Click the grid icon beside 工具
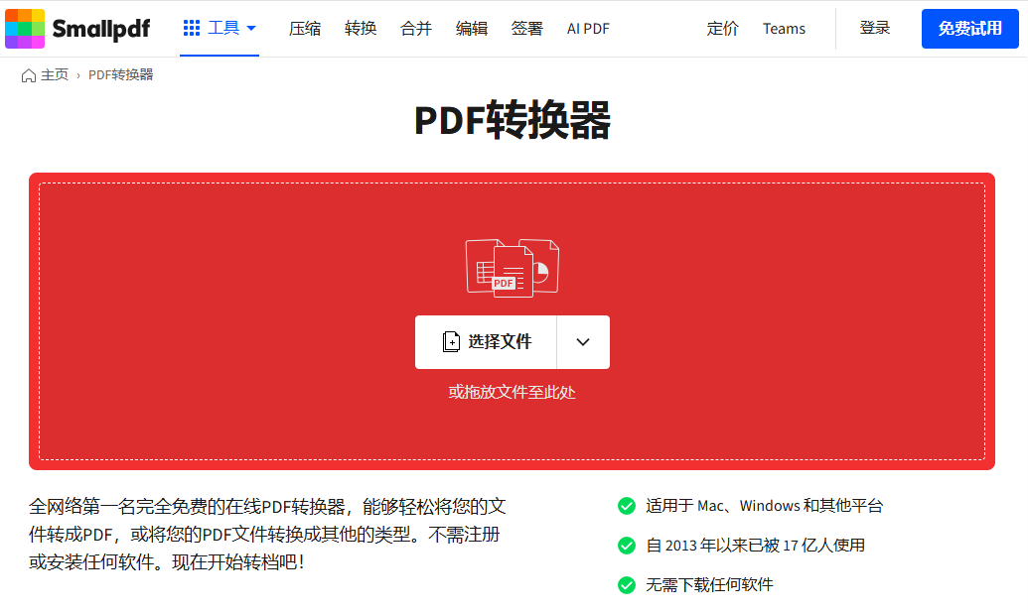 pyautogui.click(x=192, y=28)
